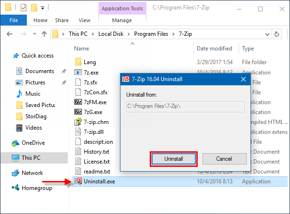
Task: Click Cancel in the uninstall dialog
Action: pyautogui.click(x=224, y=159)
